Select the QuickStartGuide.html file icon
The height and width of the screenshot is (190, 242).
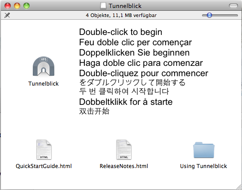click(x=44, y=149)
